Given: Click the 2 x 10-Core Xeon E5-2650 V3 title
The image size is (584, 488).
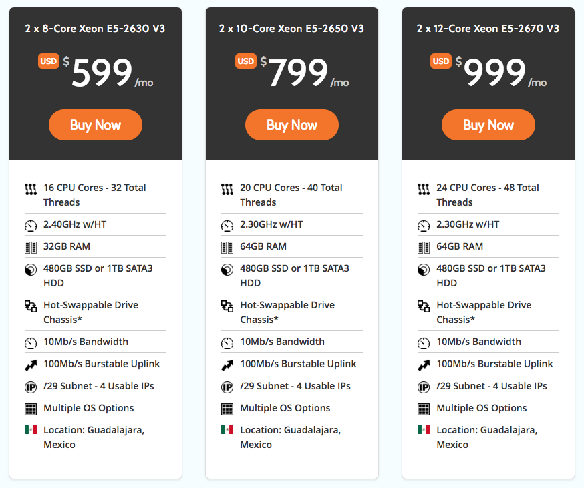Looking at the screenshot, I should click(x=291, y=28).
